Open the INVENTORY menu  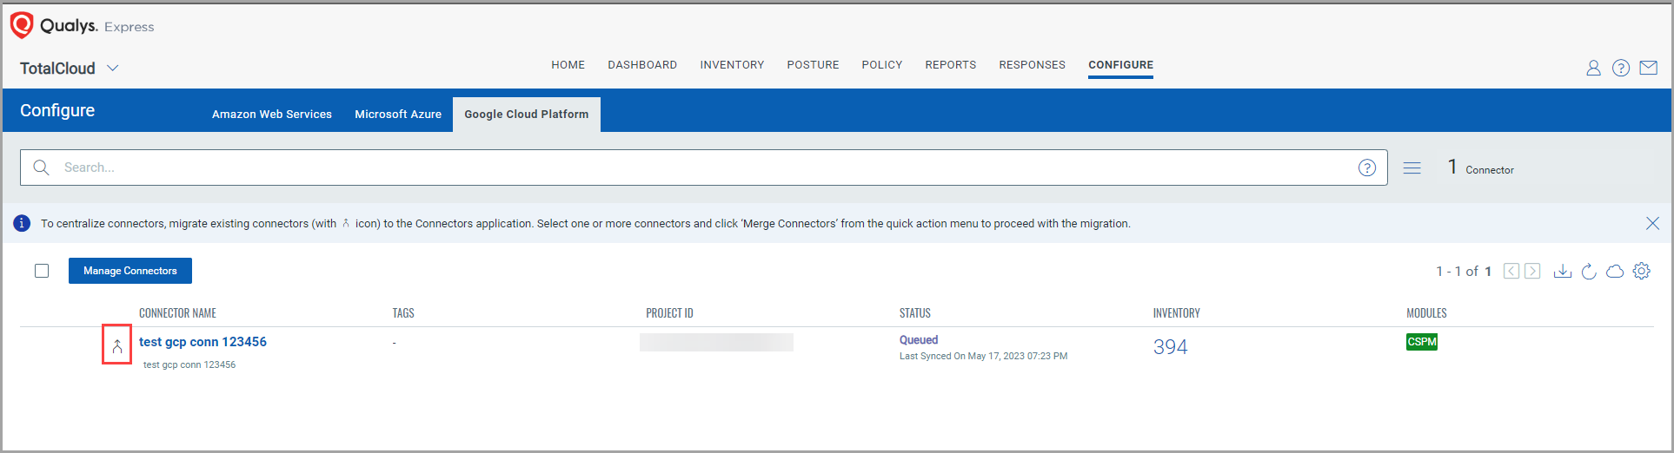point(732,65)
